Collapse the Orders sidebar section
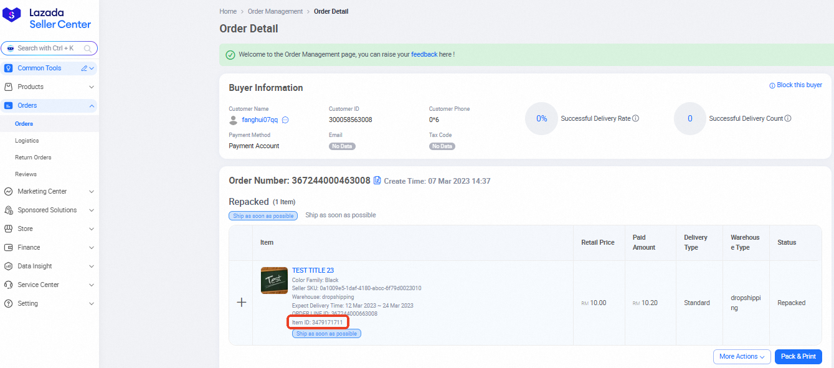 (x=92, y=106)
